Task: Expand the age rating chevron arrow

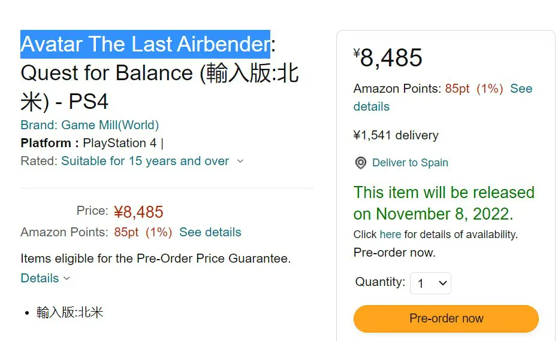Action: point(240,162)
